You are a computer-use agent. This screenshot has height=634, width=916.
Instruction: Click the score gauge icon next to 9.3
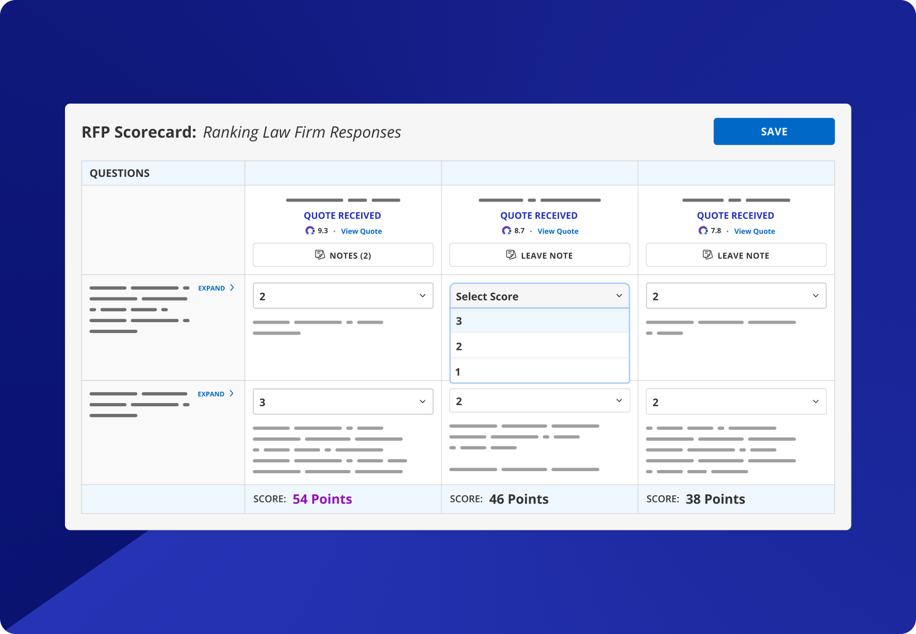pyautogui.click(x=310, y=230)
